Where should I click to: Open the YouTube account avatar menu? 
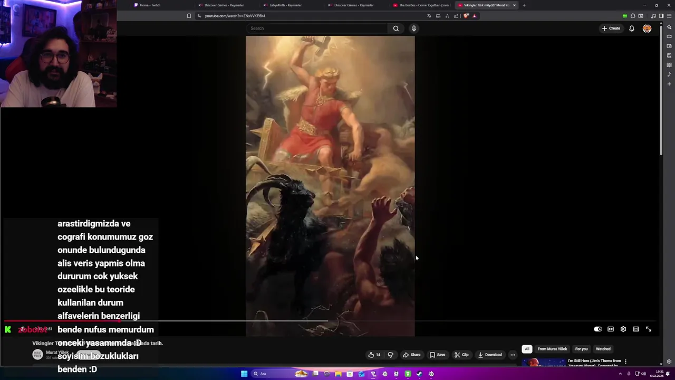click(647, 28)
